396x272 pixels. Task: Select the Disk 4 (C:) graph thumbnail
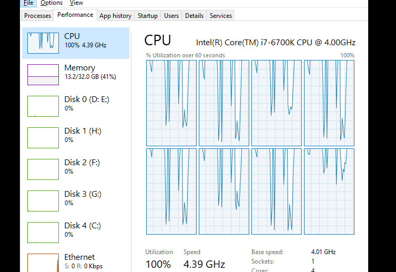pyautogui.click(x=43, y=233)
